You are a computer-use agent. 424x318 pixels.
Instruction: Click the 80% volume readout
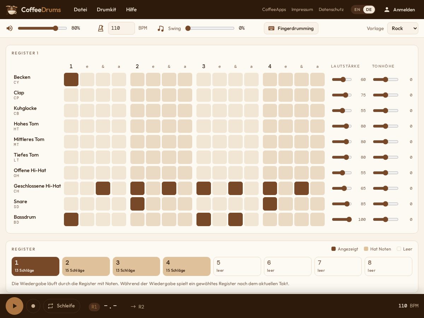(x=76, y=28)
